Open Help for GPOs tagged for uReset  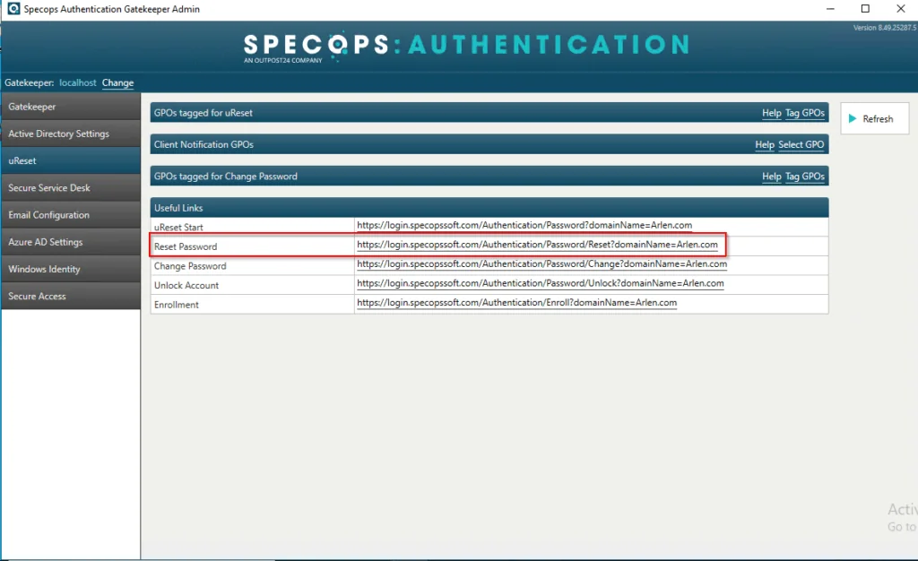click(x=771, y=113)
